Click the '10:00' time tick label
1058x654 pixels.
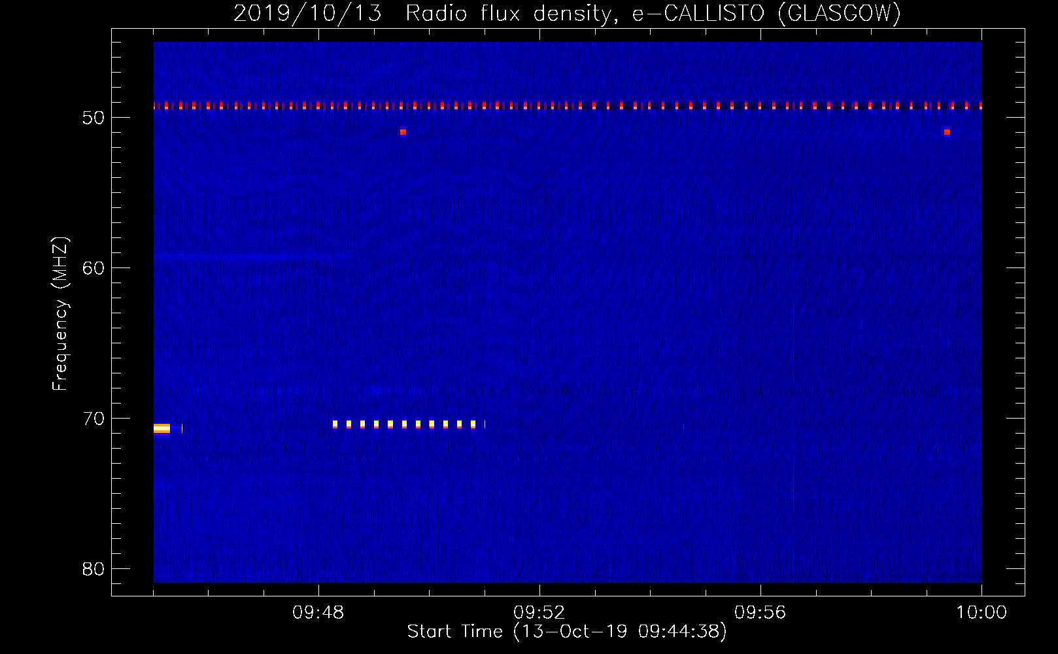[x=981, y=613]
